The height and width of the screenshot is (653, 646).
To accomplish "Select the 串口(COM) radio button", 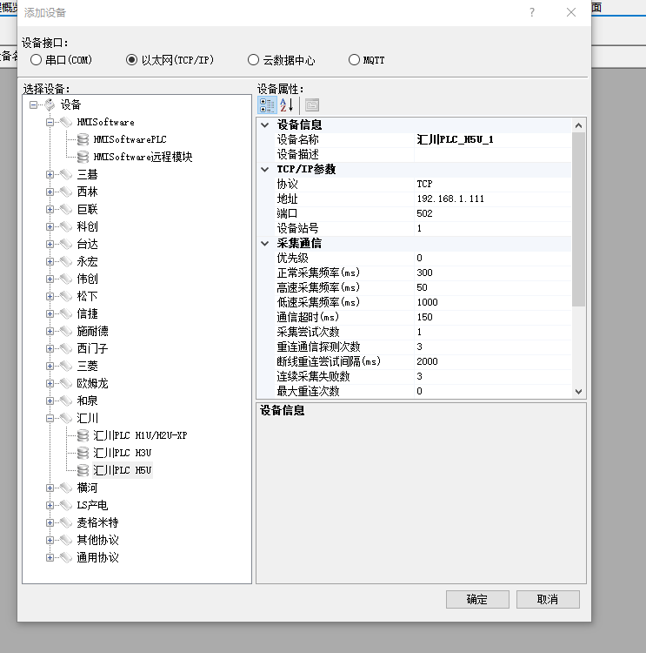I will click(x=37, y=60).
